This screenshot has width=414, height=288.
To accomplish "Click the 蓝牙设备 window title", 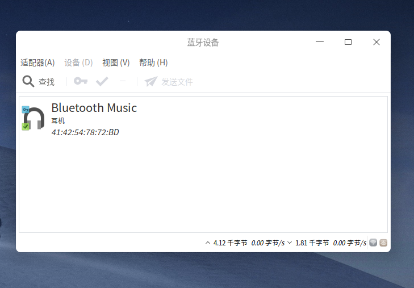I will 203,42.
